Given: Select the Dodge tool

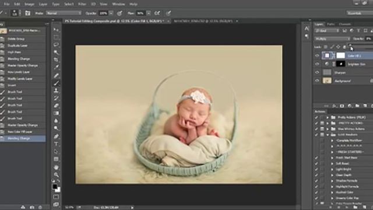Looking at the screenshot, I should tap(56, 128).
